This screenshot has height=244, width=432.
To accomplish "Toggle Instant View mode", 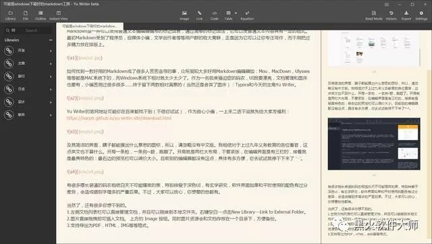I will coord(59,16).
